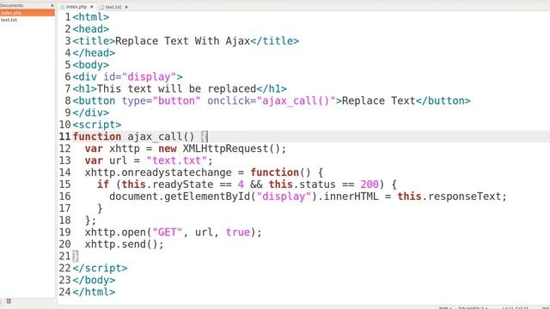The height and width of the screenshot is (309, 550).
Task: Click "Replace Text With Ajax" title text
Action: click(182, 41)
